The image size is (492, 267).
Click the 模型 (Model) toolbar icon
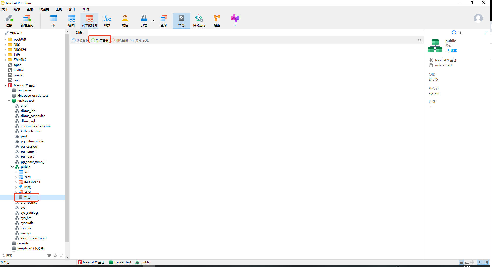(217, 21)
